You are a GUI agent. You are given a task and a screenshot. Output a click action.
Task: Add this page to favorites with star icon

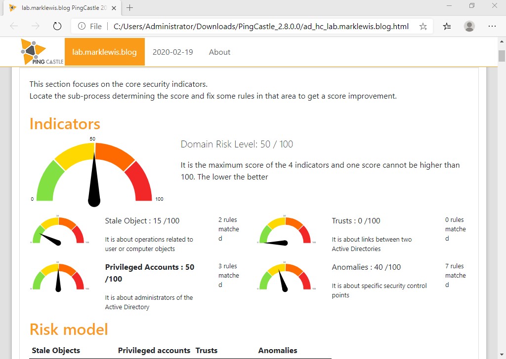pyautogui.click(x=423, y=27)
